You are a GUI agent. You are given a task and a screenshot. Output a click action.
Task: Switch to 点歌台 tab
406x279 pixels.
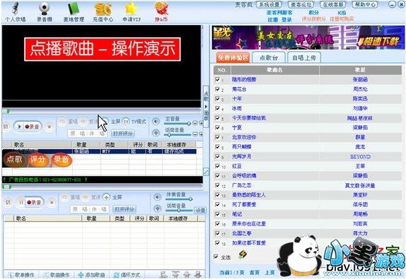click(269, 57)
